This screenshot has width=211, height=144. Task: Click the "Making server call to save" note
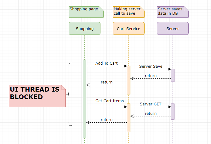point(128,12)
